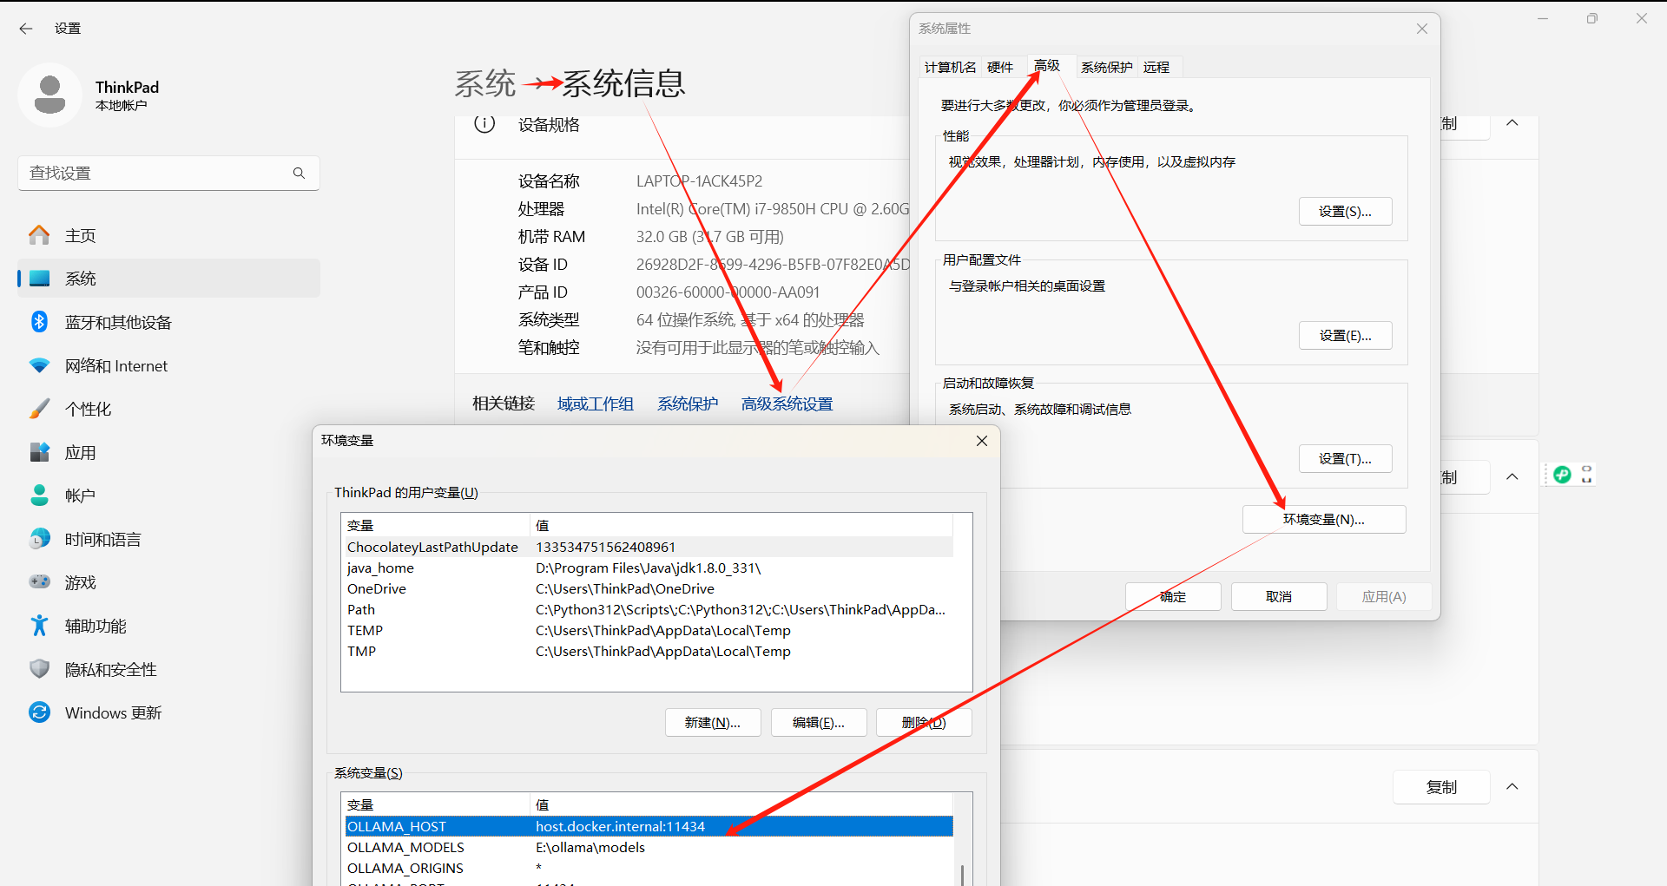The image size is (1667, 886).
Task: Click 应用(A) in 系统属性
Action: coord(1384,597)
